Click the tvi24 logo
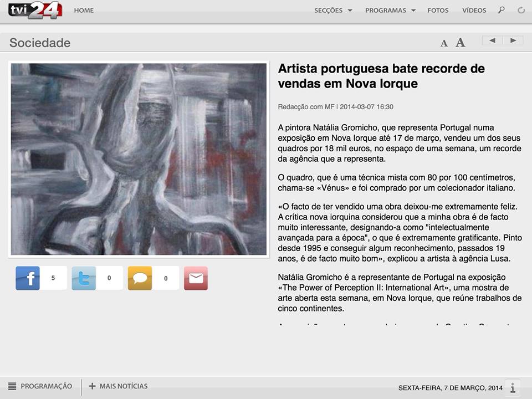 tap(35, 10)
